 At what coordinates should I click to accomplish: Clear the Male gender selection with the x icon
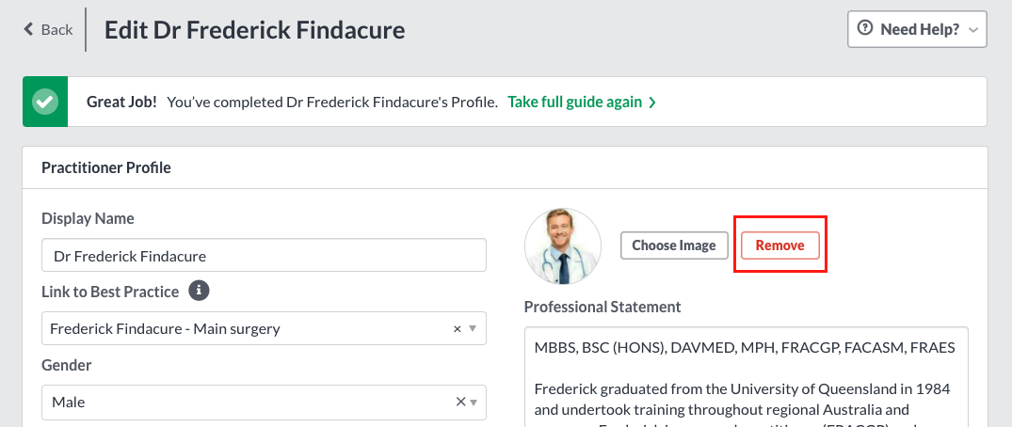pyautogui.click(x=461, y=402)
